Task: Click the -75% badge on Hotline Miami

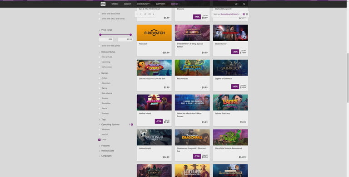Action: [x=159, y=121]
